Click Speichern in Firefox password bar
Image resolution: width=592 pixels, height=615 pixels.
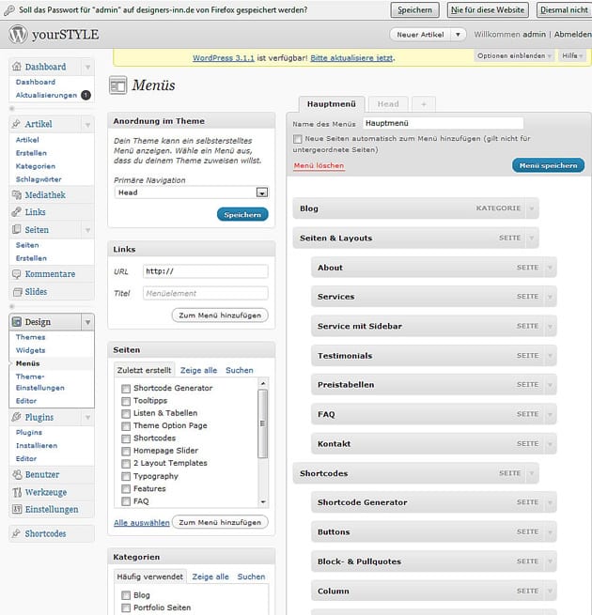(414, 9)
